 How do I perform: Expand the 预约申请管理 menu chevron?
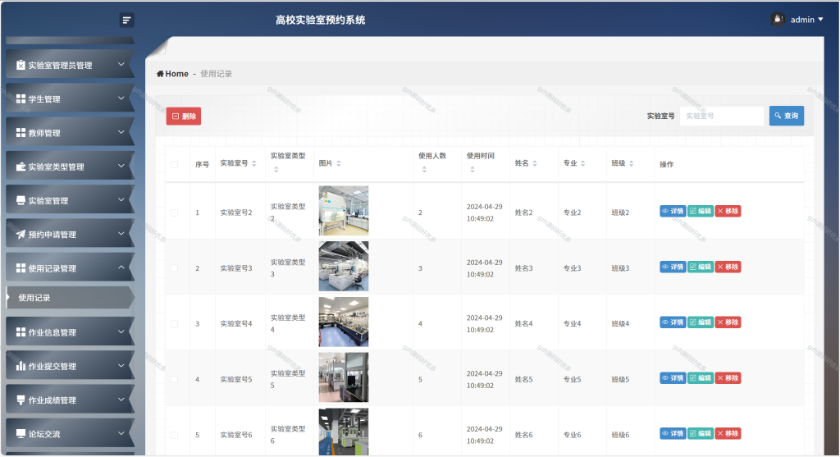pos(121,234)
